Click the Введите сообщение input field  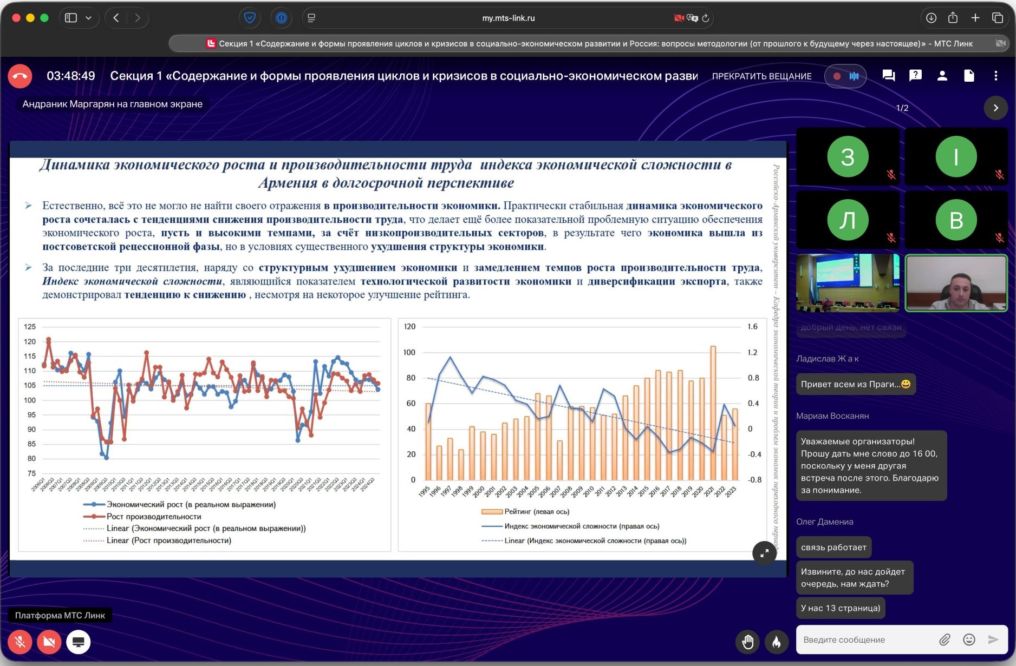point(867,639)
